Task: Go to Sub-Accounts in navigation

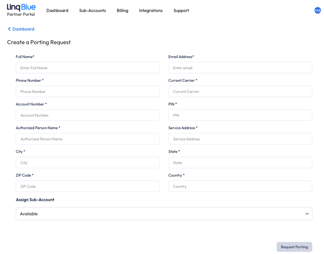Action: (x=92, y=11)
